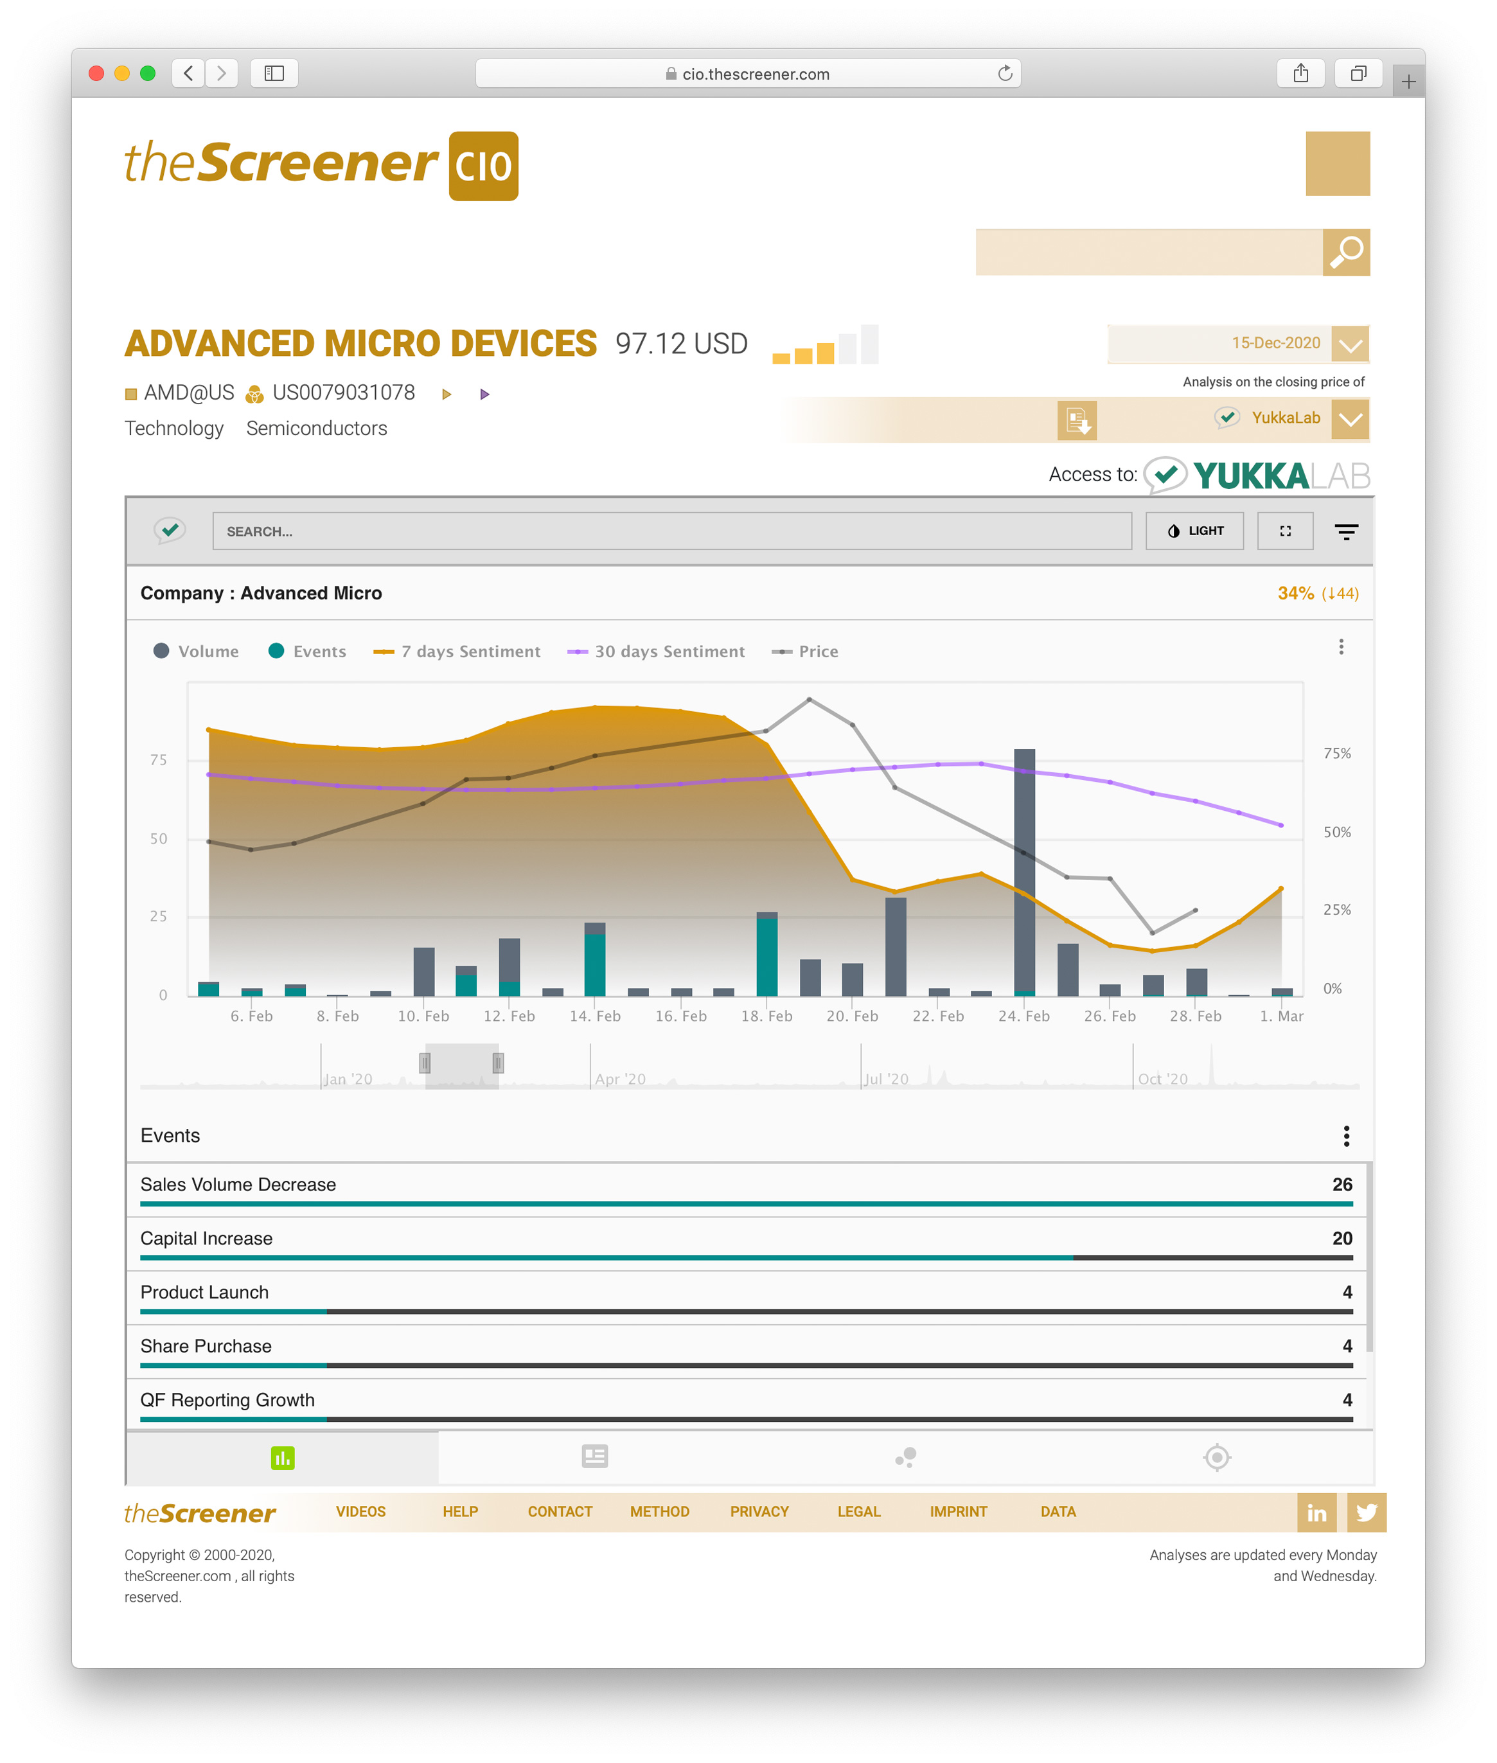Toggle Price series in chart legend
The width and height of the screenshot is (1497, 1763).
coord(804,651)
